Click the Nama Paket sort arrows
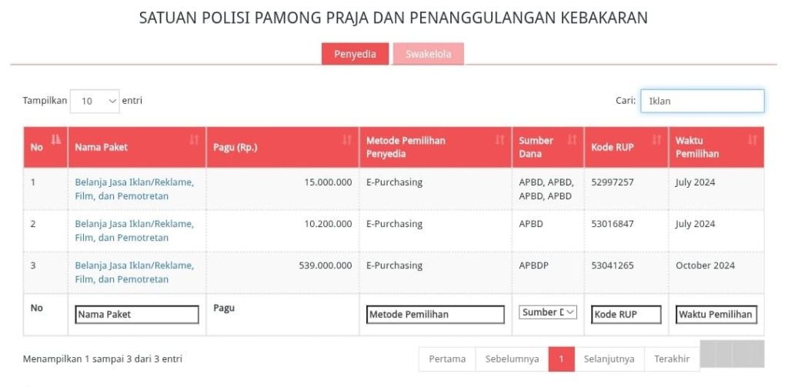 click(194, 140)
